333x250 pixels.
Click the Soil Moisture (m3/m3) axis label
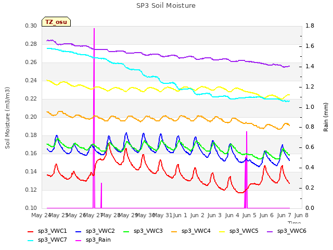tap(7, 118)
